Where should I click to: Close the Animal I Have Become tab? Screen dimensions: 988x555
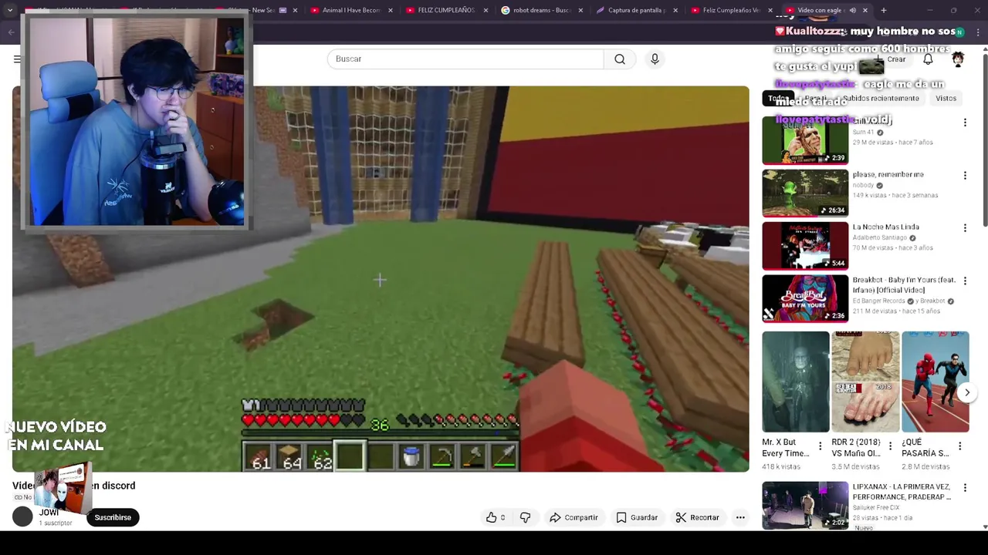tap(390, 10)
